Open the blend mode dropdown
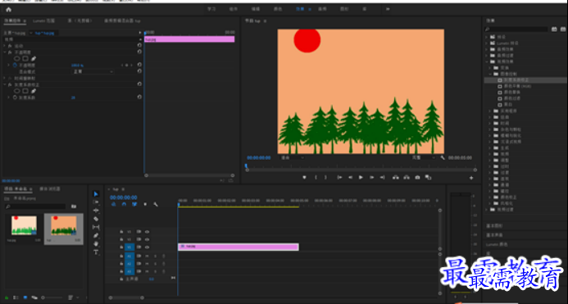 click(x=93, y=72)
